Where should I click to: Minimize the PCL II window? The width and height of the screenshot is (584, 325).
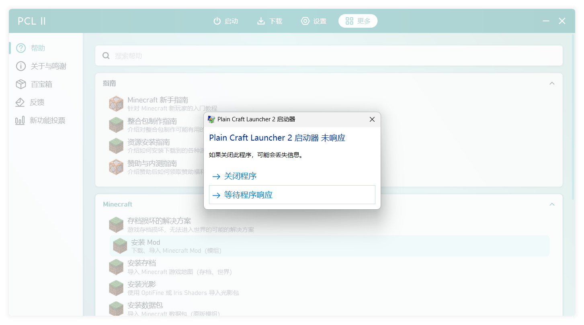(x=546, y=21)
